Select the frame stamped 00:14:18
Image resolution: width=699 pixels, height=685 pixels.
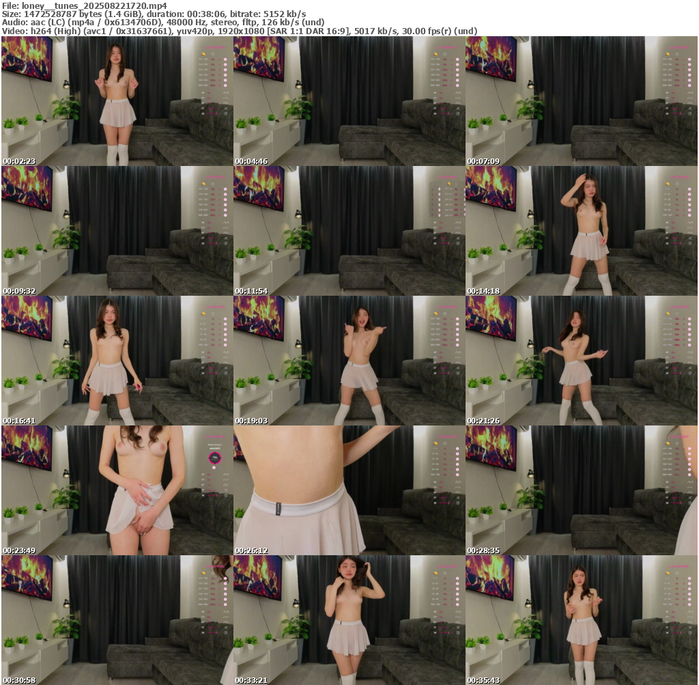click(x=582, y=231)
